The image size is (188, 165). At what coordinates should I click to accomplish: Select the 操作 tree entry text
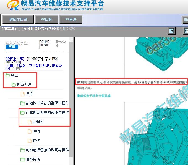tap(36, 141)
